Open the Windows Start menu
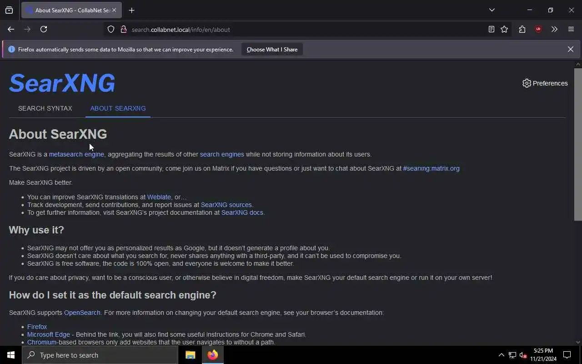Viewport: 582px width, 364px height. [11, 355]
